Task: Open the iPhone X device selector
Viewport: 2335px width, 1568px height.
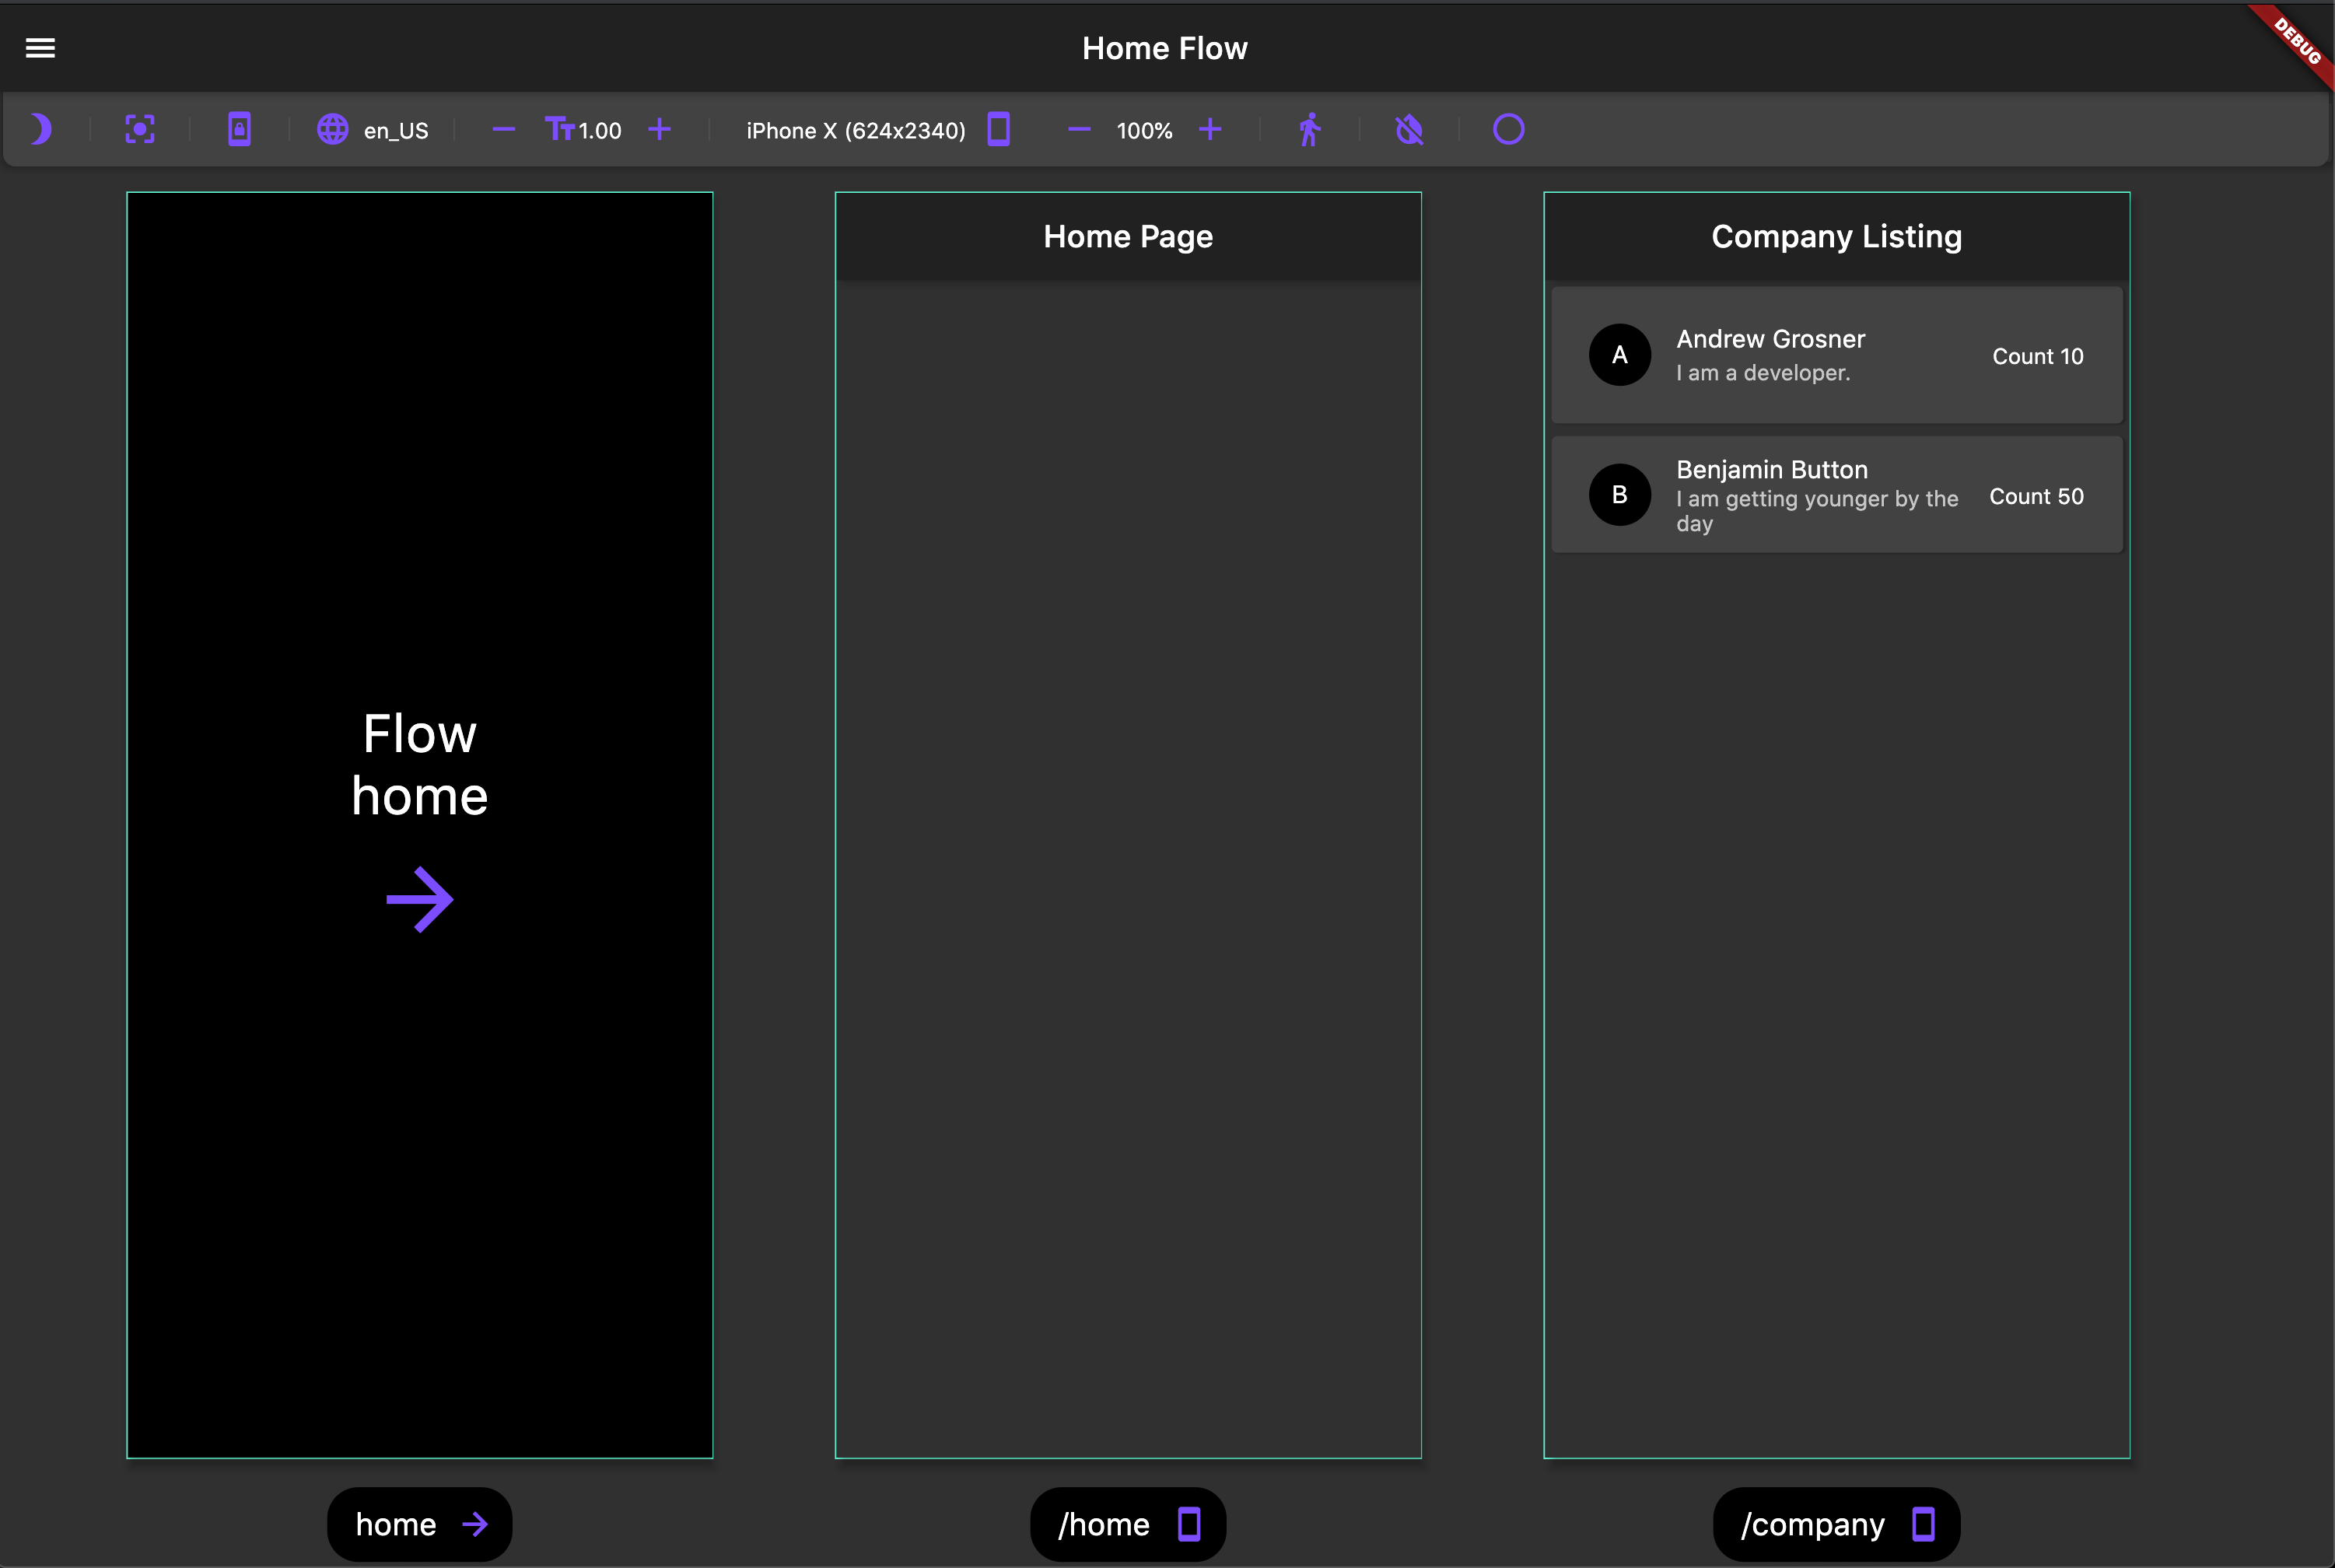Action: [856, 130]
